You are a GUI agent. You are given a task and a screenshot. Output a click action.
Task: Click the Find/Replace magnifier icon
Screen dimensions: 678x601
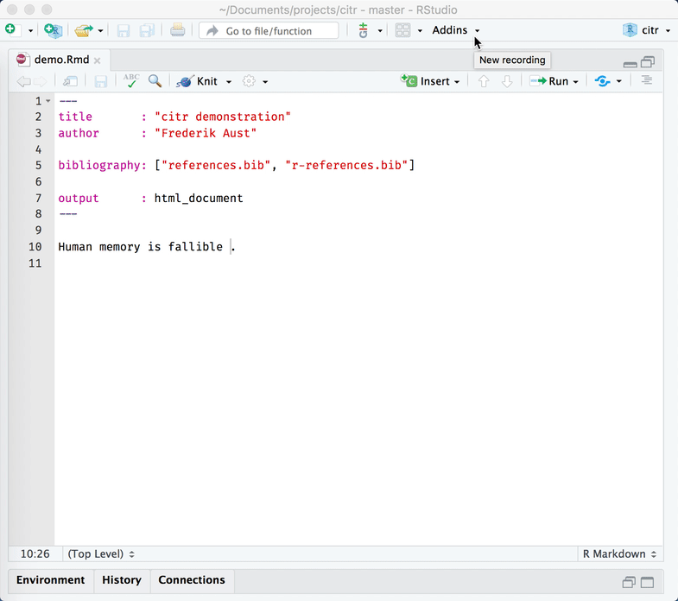155,81
